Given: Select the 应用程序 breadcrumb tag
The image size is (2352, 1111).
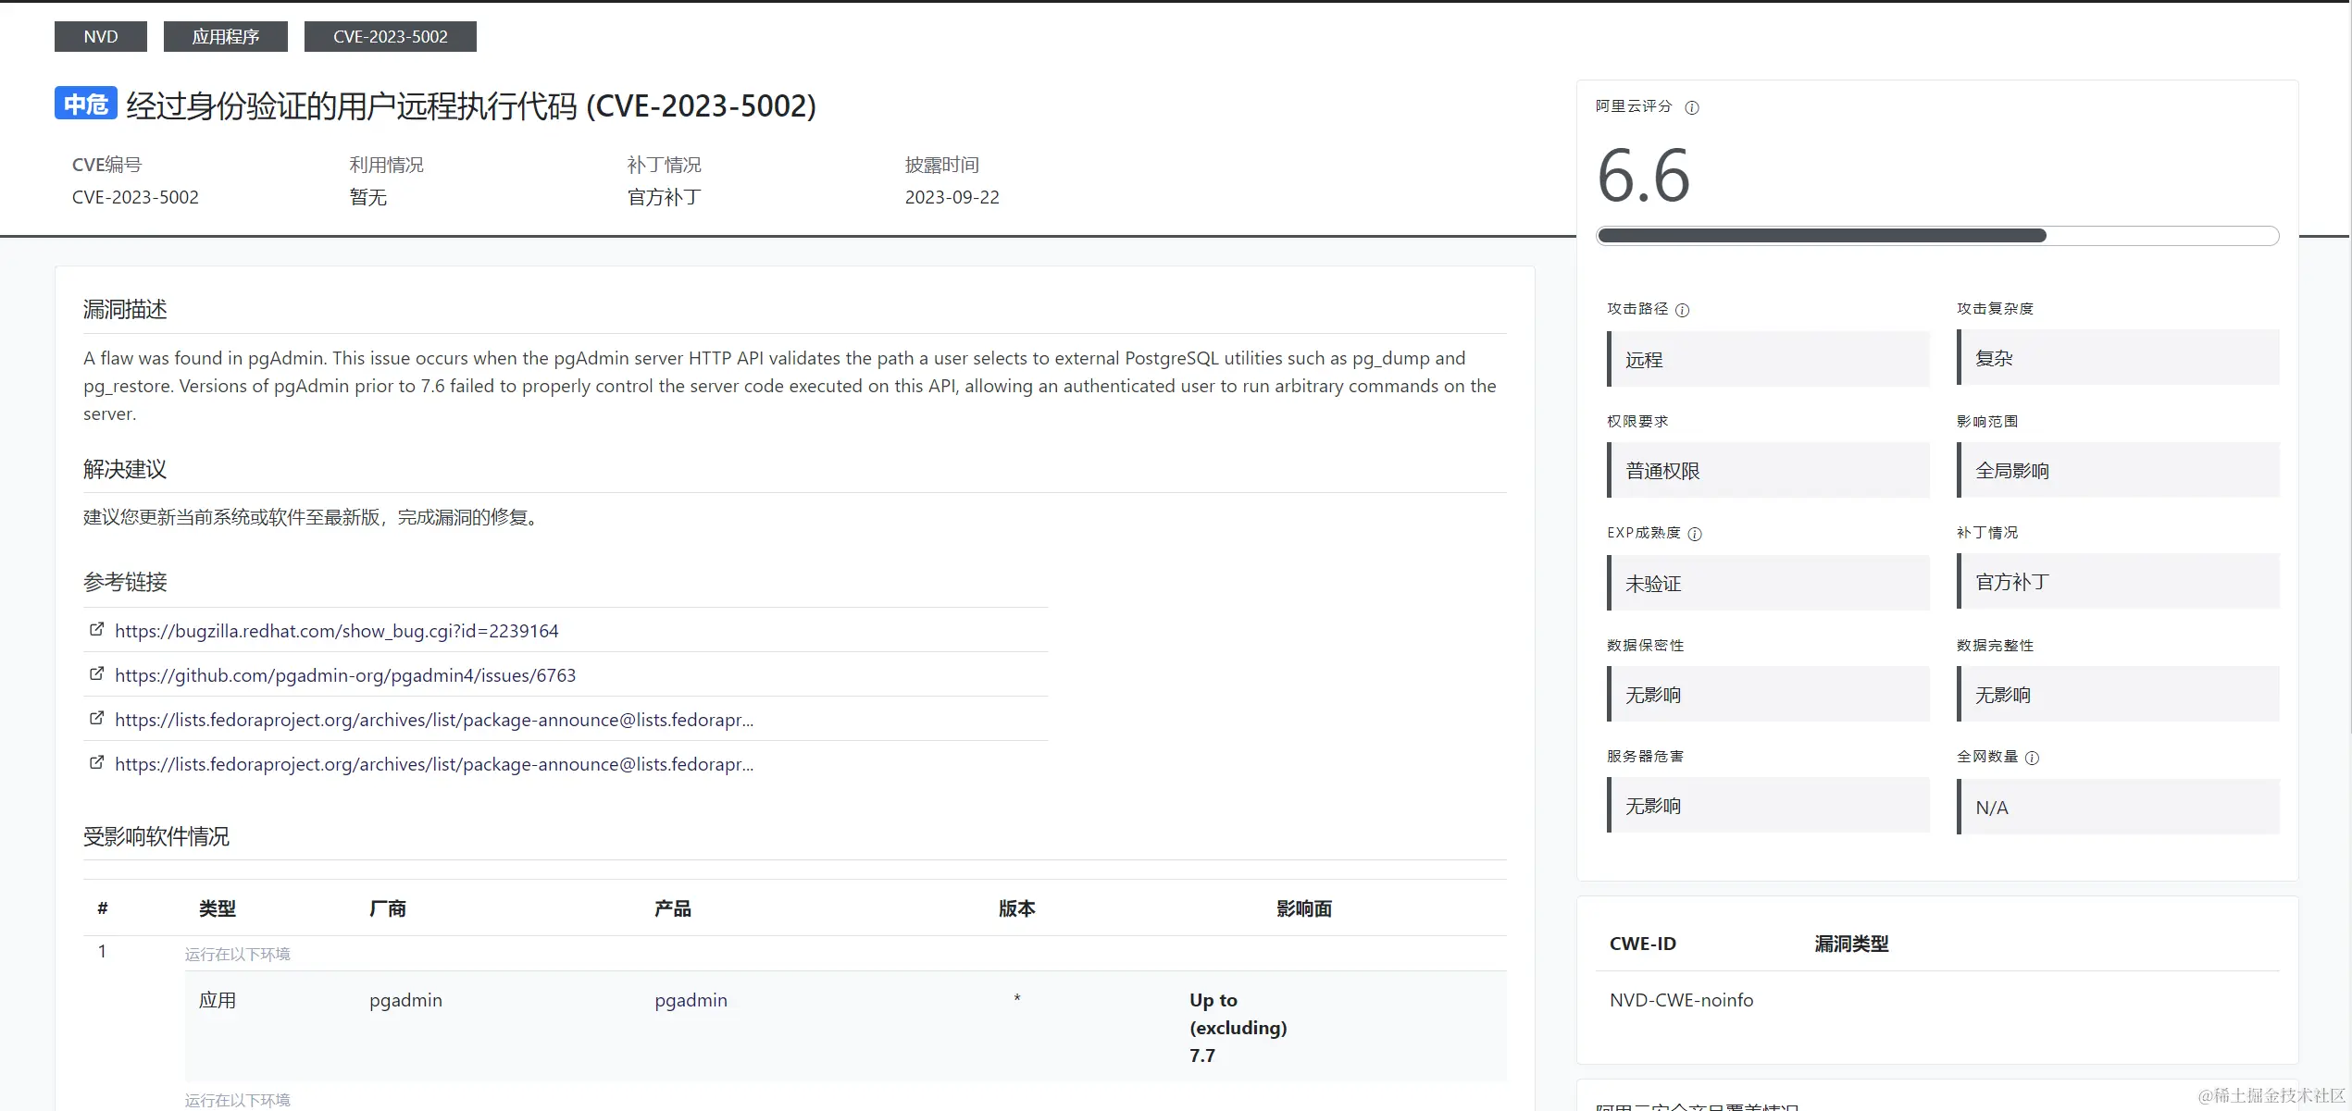Looking at the screenshot, I should pyautogui.click(x=225, y=37).
